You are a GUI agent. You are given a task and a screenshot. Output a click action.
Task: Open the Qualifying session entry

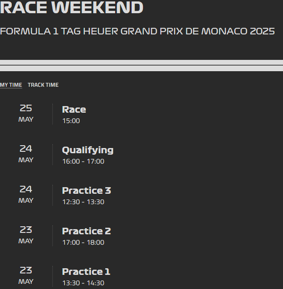[88, 150]
